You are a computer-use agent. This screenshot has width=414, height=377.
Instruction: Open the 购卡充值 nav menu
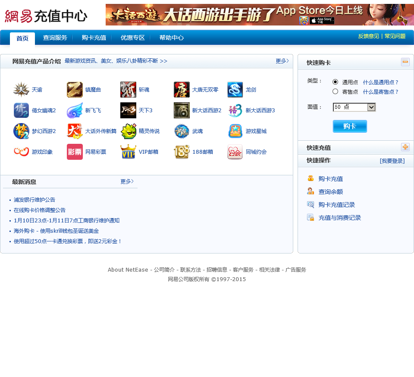[x=94, y=38]
